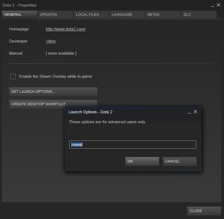Image resolution: width=224 pixels, height=219 pixels.
Task: Open the dota2.com homepage link
Action: pyautogui.click(x=66, y=29)
